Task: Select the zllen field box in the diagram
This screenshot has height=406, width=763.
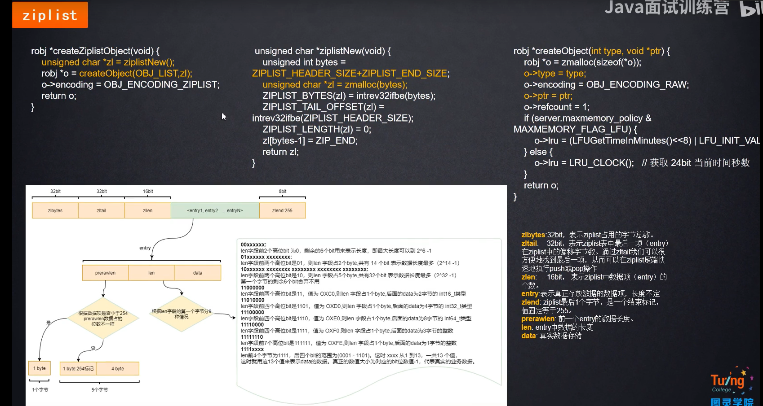Action: 148,210
